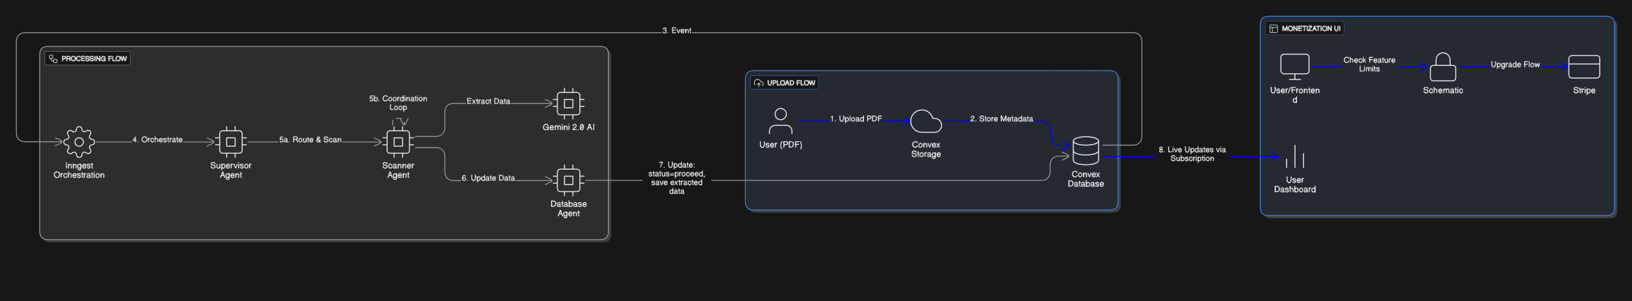Select the User/Frontend monitor icon
This screenshot has height=301, width=1632.
pos(1294,67)
